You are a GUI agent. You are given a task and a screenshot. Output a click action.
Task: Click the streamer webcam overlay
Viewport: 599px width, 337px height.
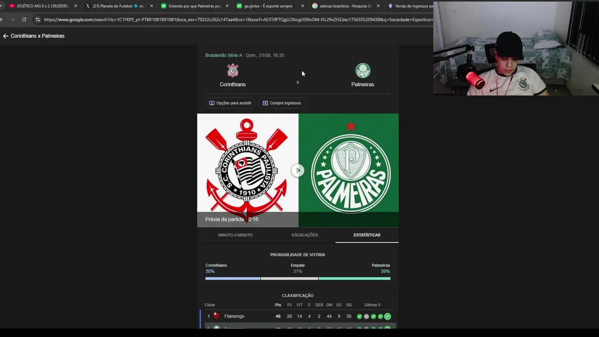coord(516,48)
